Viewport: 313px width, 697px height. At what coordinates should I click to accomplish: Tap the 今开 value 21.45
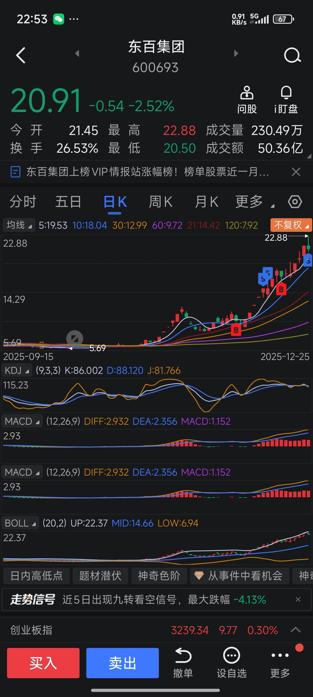click(x=83, y=131)
